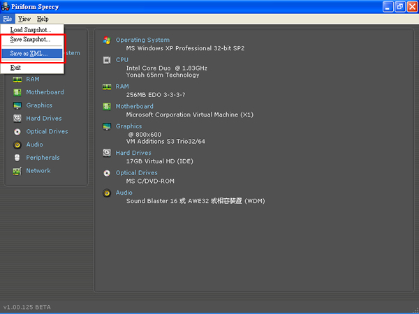Click the Audio heading in the summary
419x314 pixels.
coord(124,193)
